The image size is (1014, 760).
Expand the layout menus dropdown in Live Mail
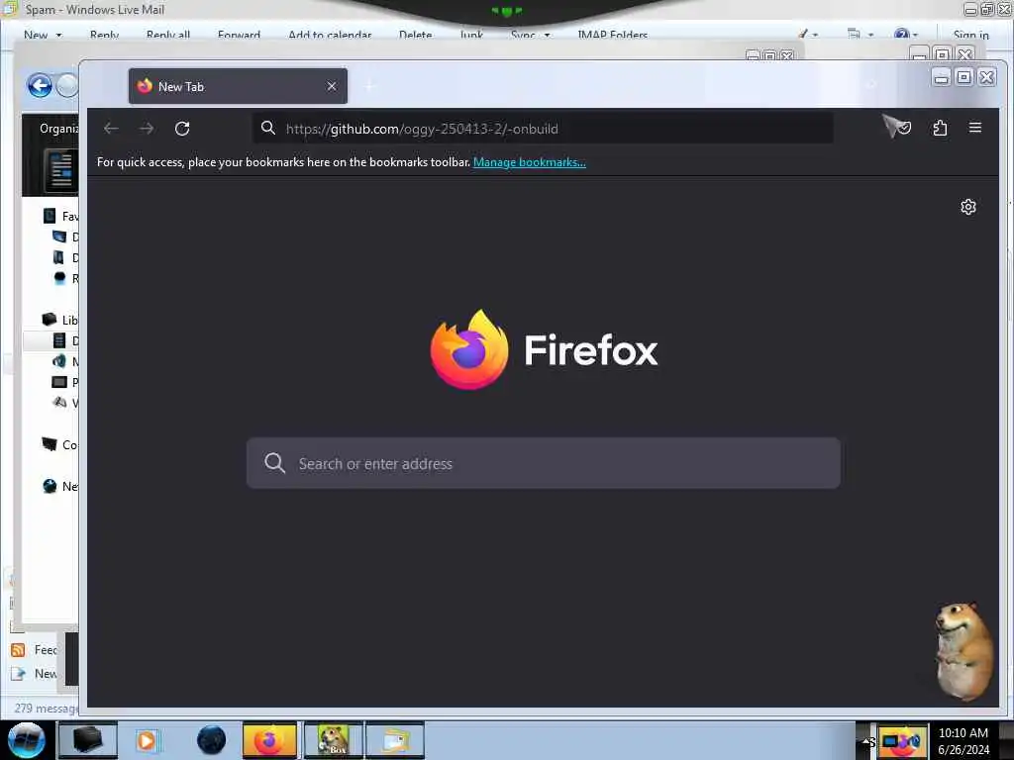(870, 35)
